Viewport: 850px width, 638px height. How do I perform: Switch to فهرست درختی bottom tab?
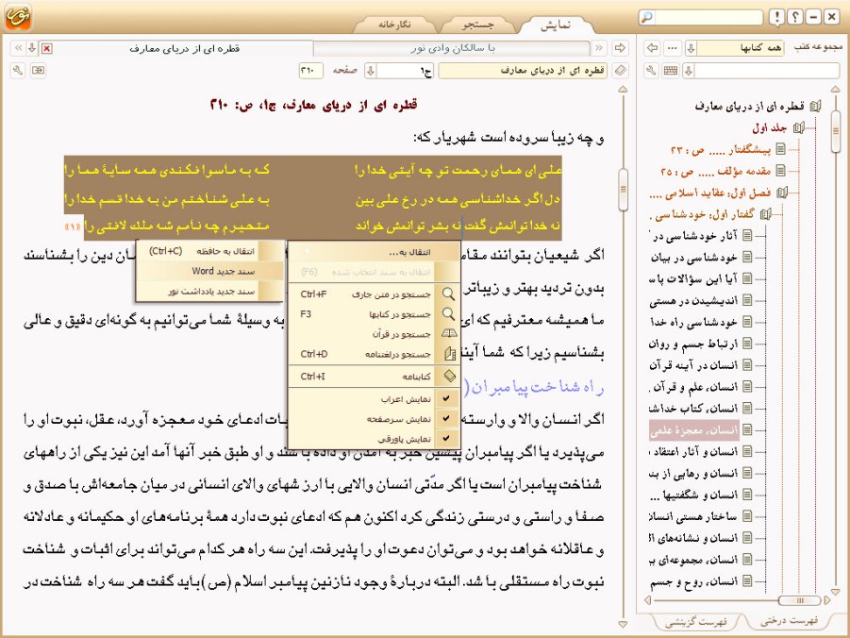coord(789,620)
